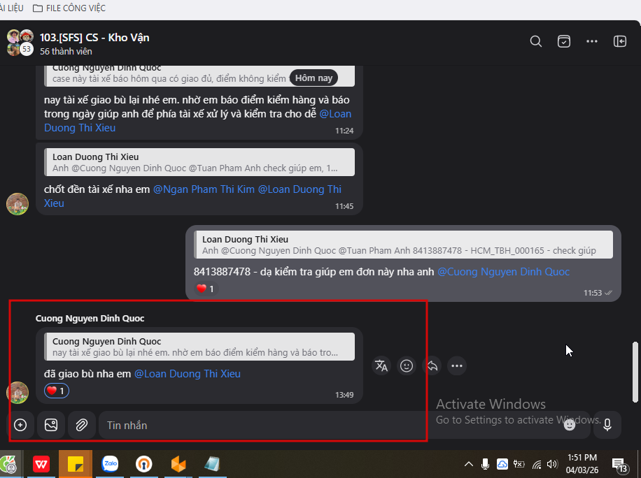Open search in the chat header

tap(535, 41)
